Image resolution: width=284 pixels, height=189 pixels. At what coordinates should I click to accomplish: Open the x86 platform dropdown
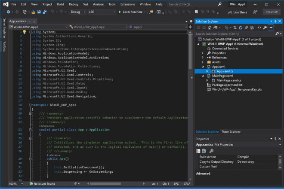point(102,12)
